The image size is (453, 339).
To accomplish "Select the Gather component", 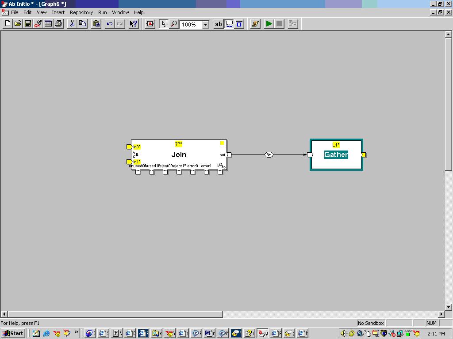I will point(336,155).
